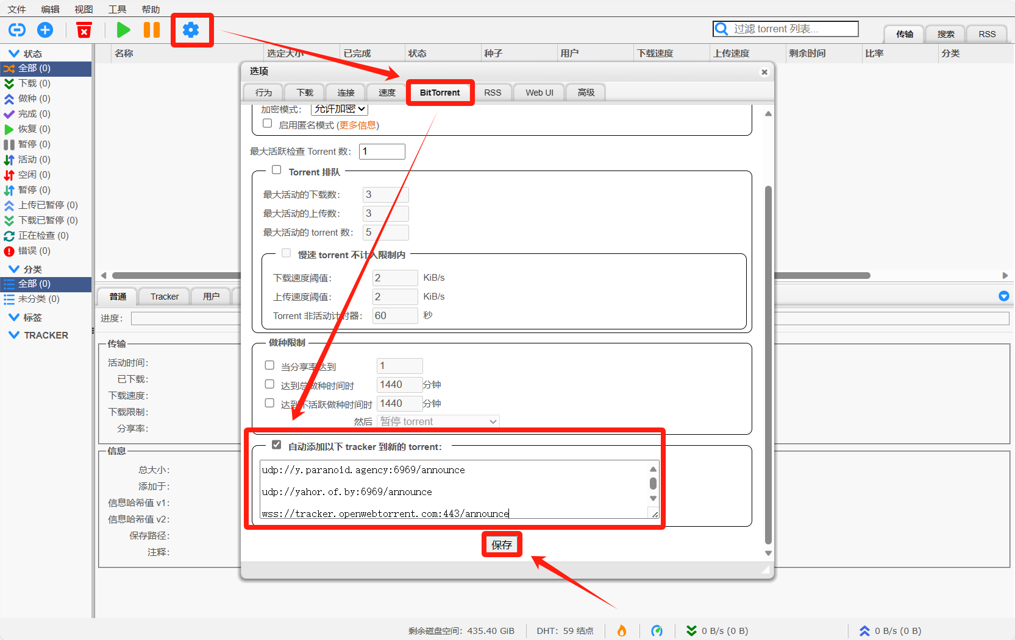Open the 更多信息 link

358,125
